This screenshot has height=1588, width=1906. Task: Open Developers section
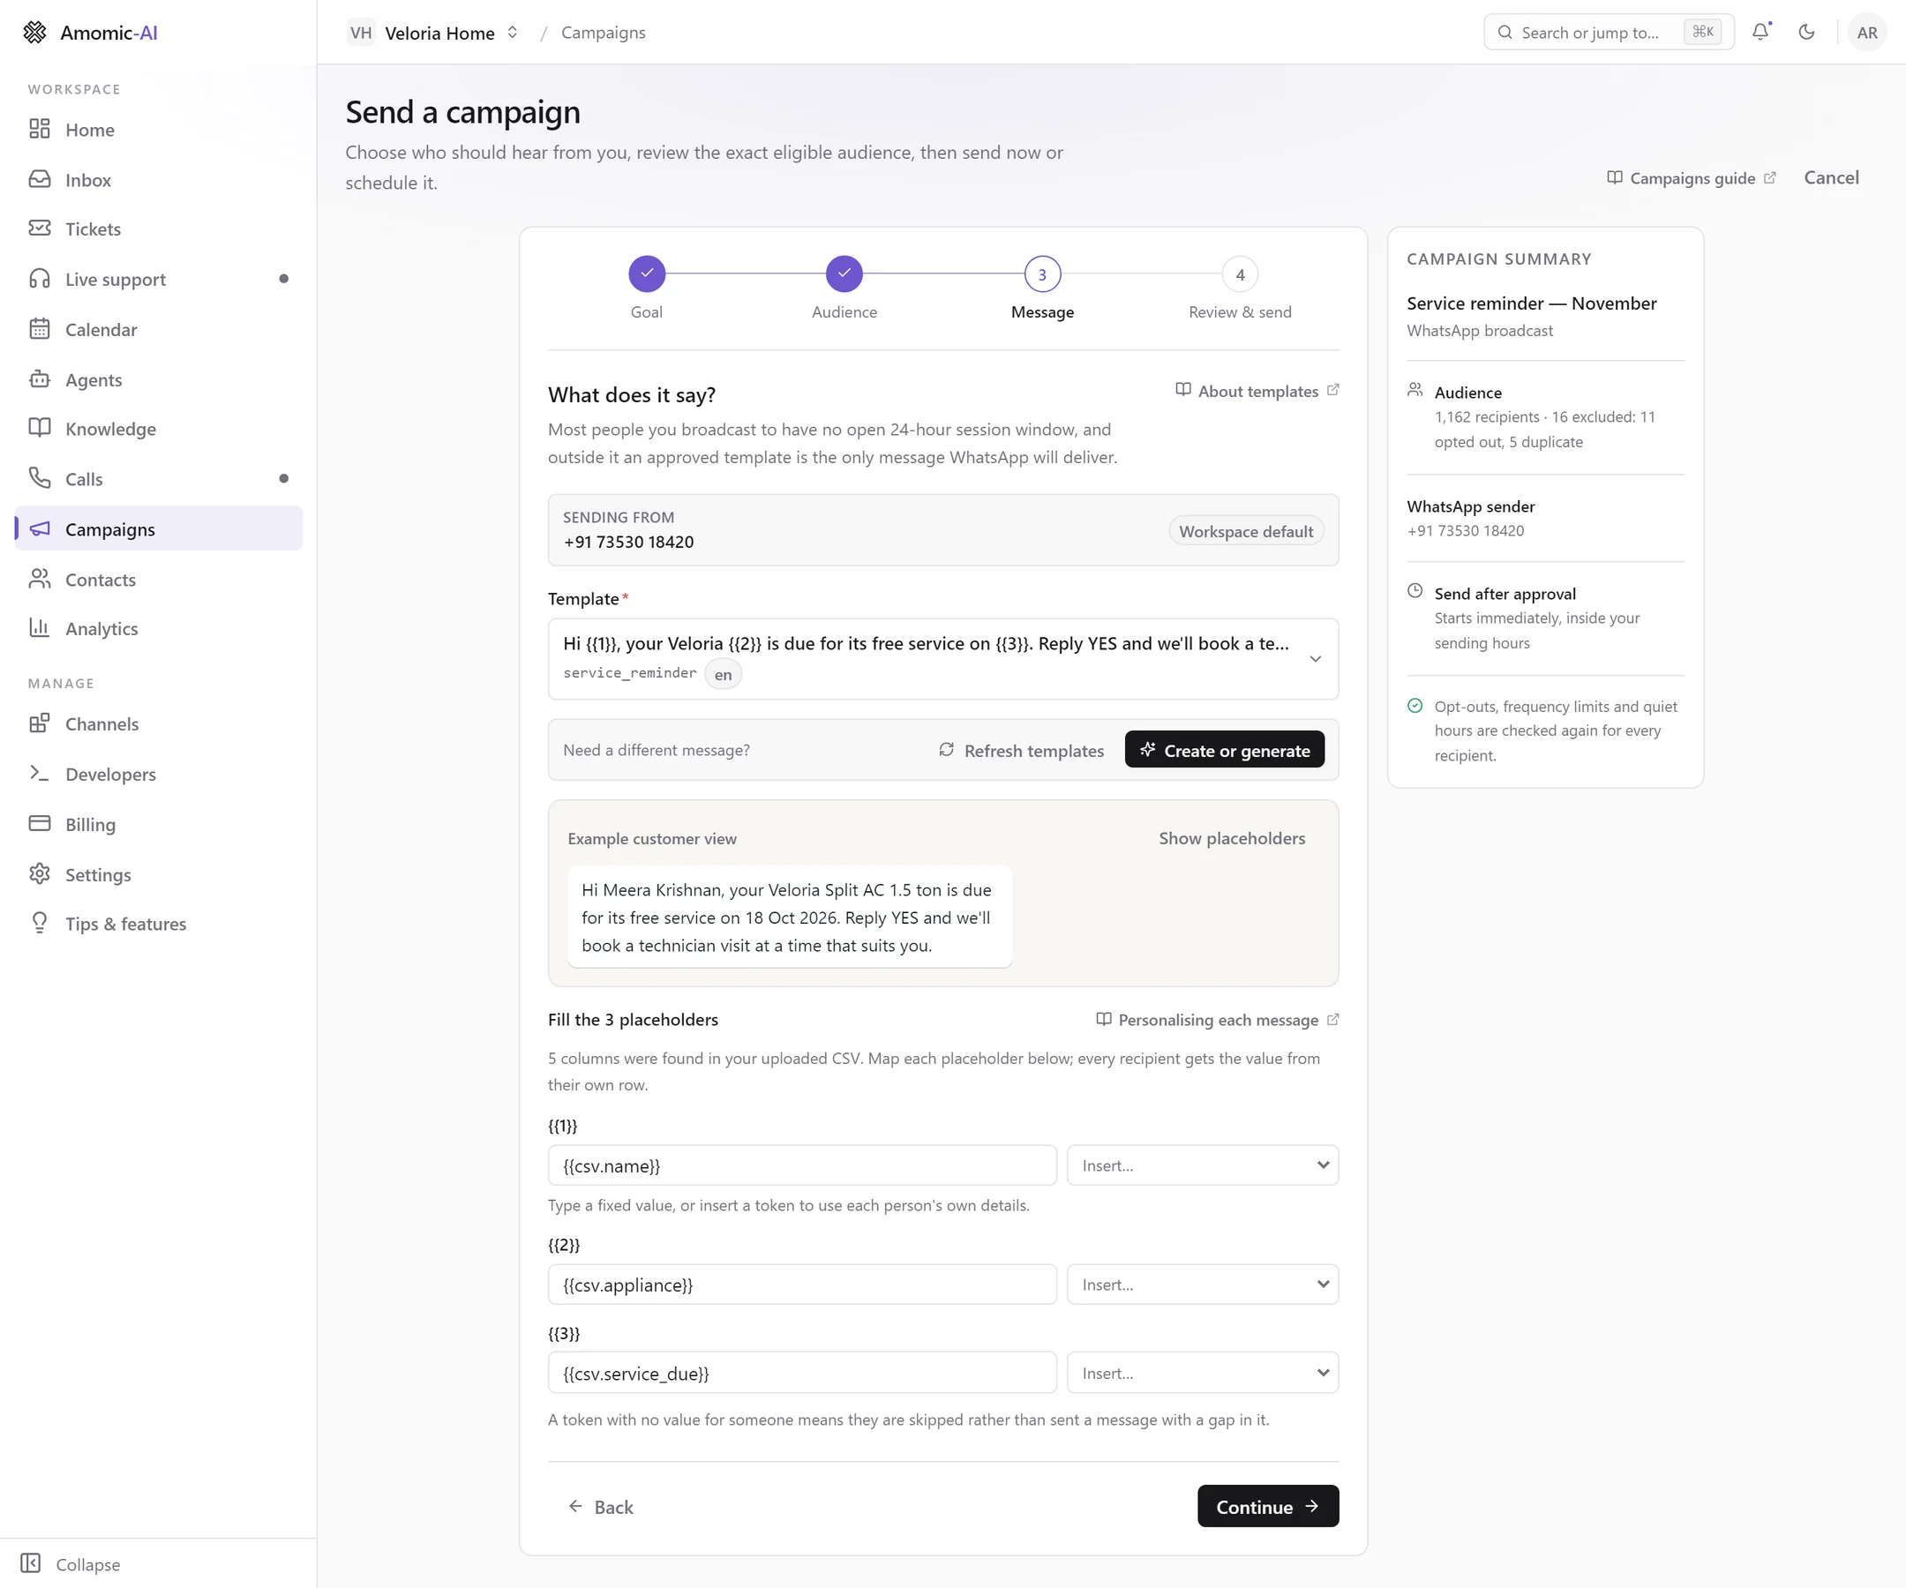159,774
